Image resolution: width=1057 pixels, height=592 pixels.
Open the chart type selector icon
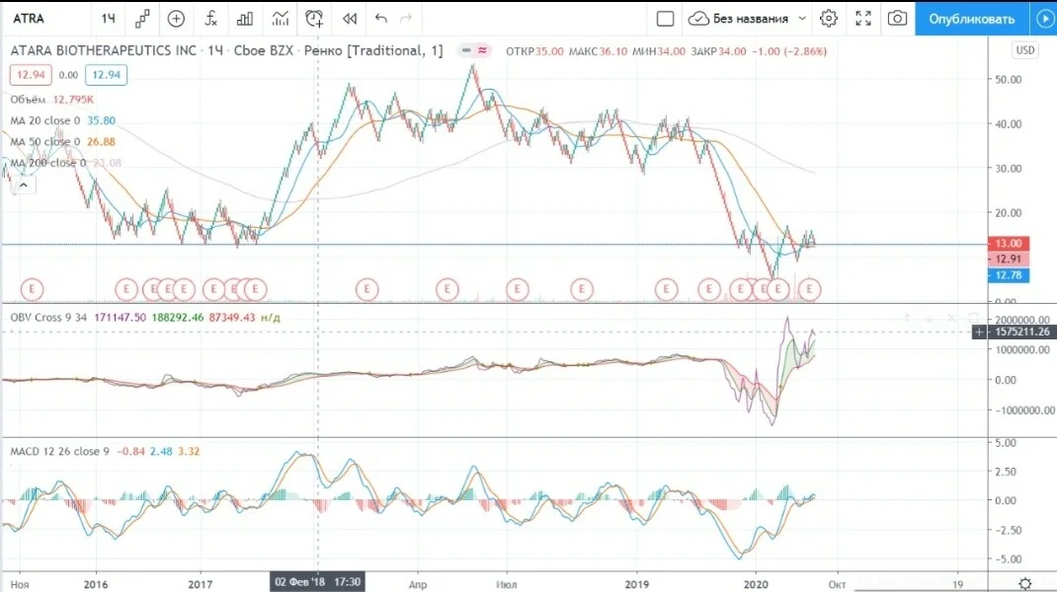[x=142, y=19]
